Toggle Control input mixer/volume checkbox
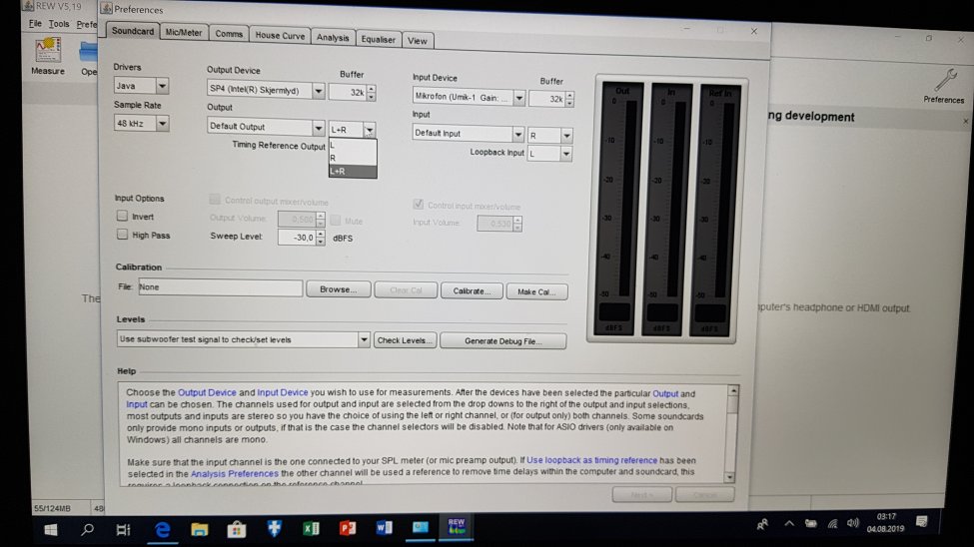This screenshot has height=547, width=974. (418, 205)
